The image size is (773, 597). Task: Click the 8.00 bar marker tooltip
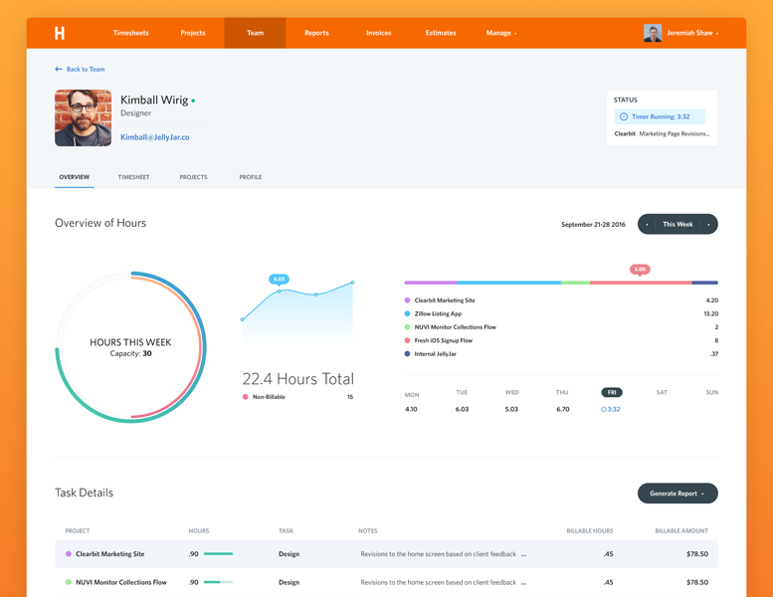tap(640, 270)
